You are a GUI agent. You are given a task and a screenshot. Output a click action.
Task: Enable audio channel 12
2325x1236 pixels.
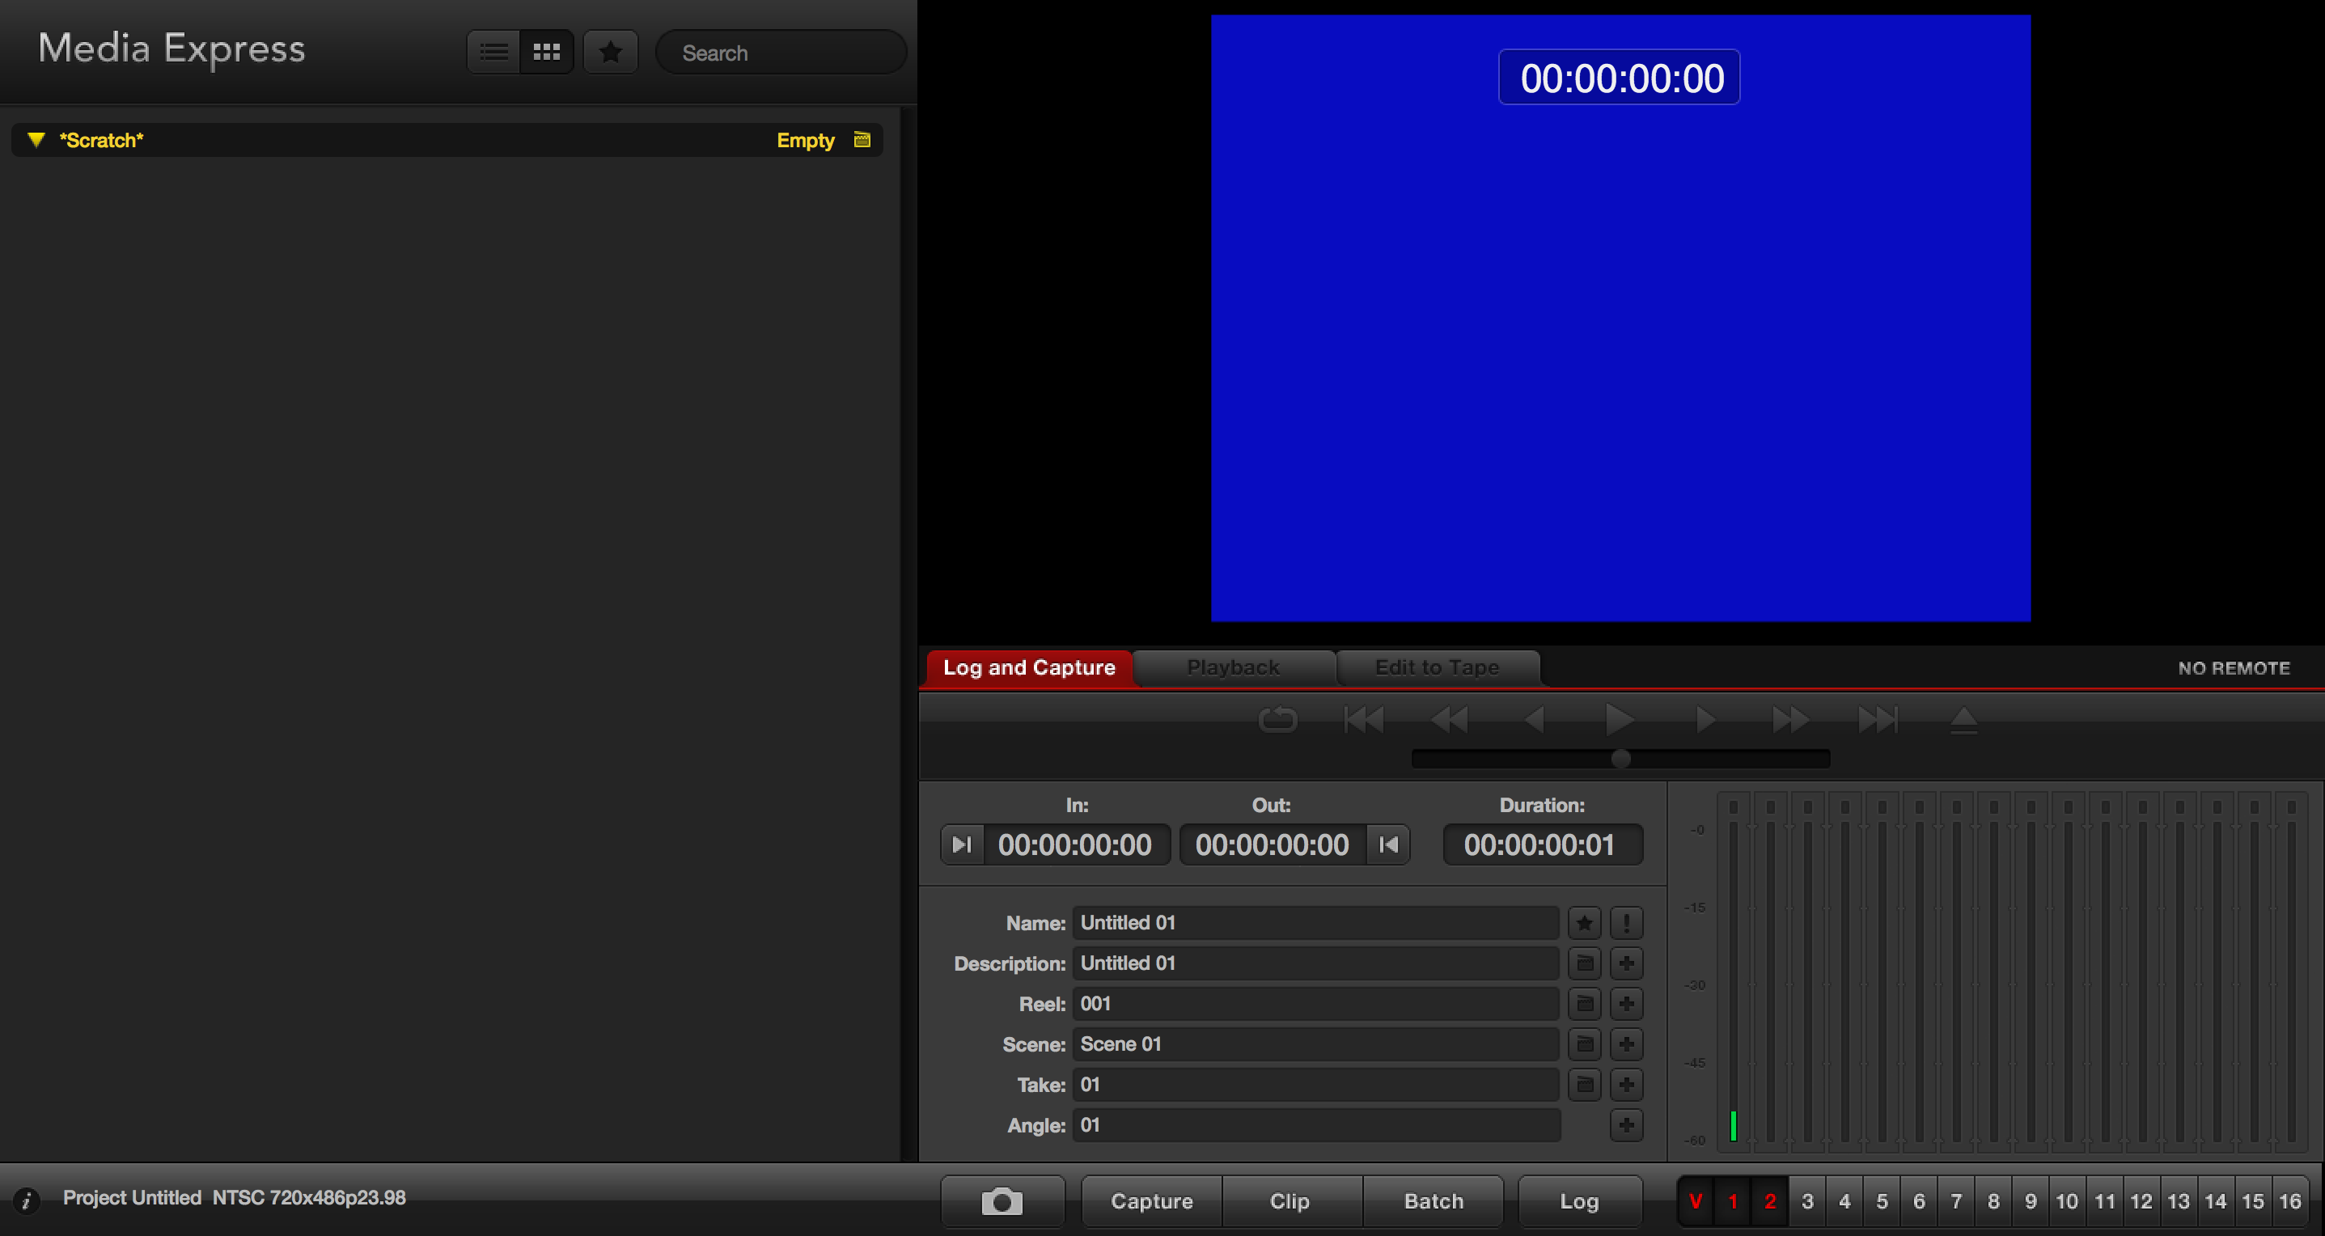point(2142,1202)
